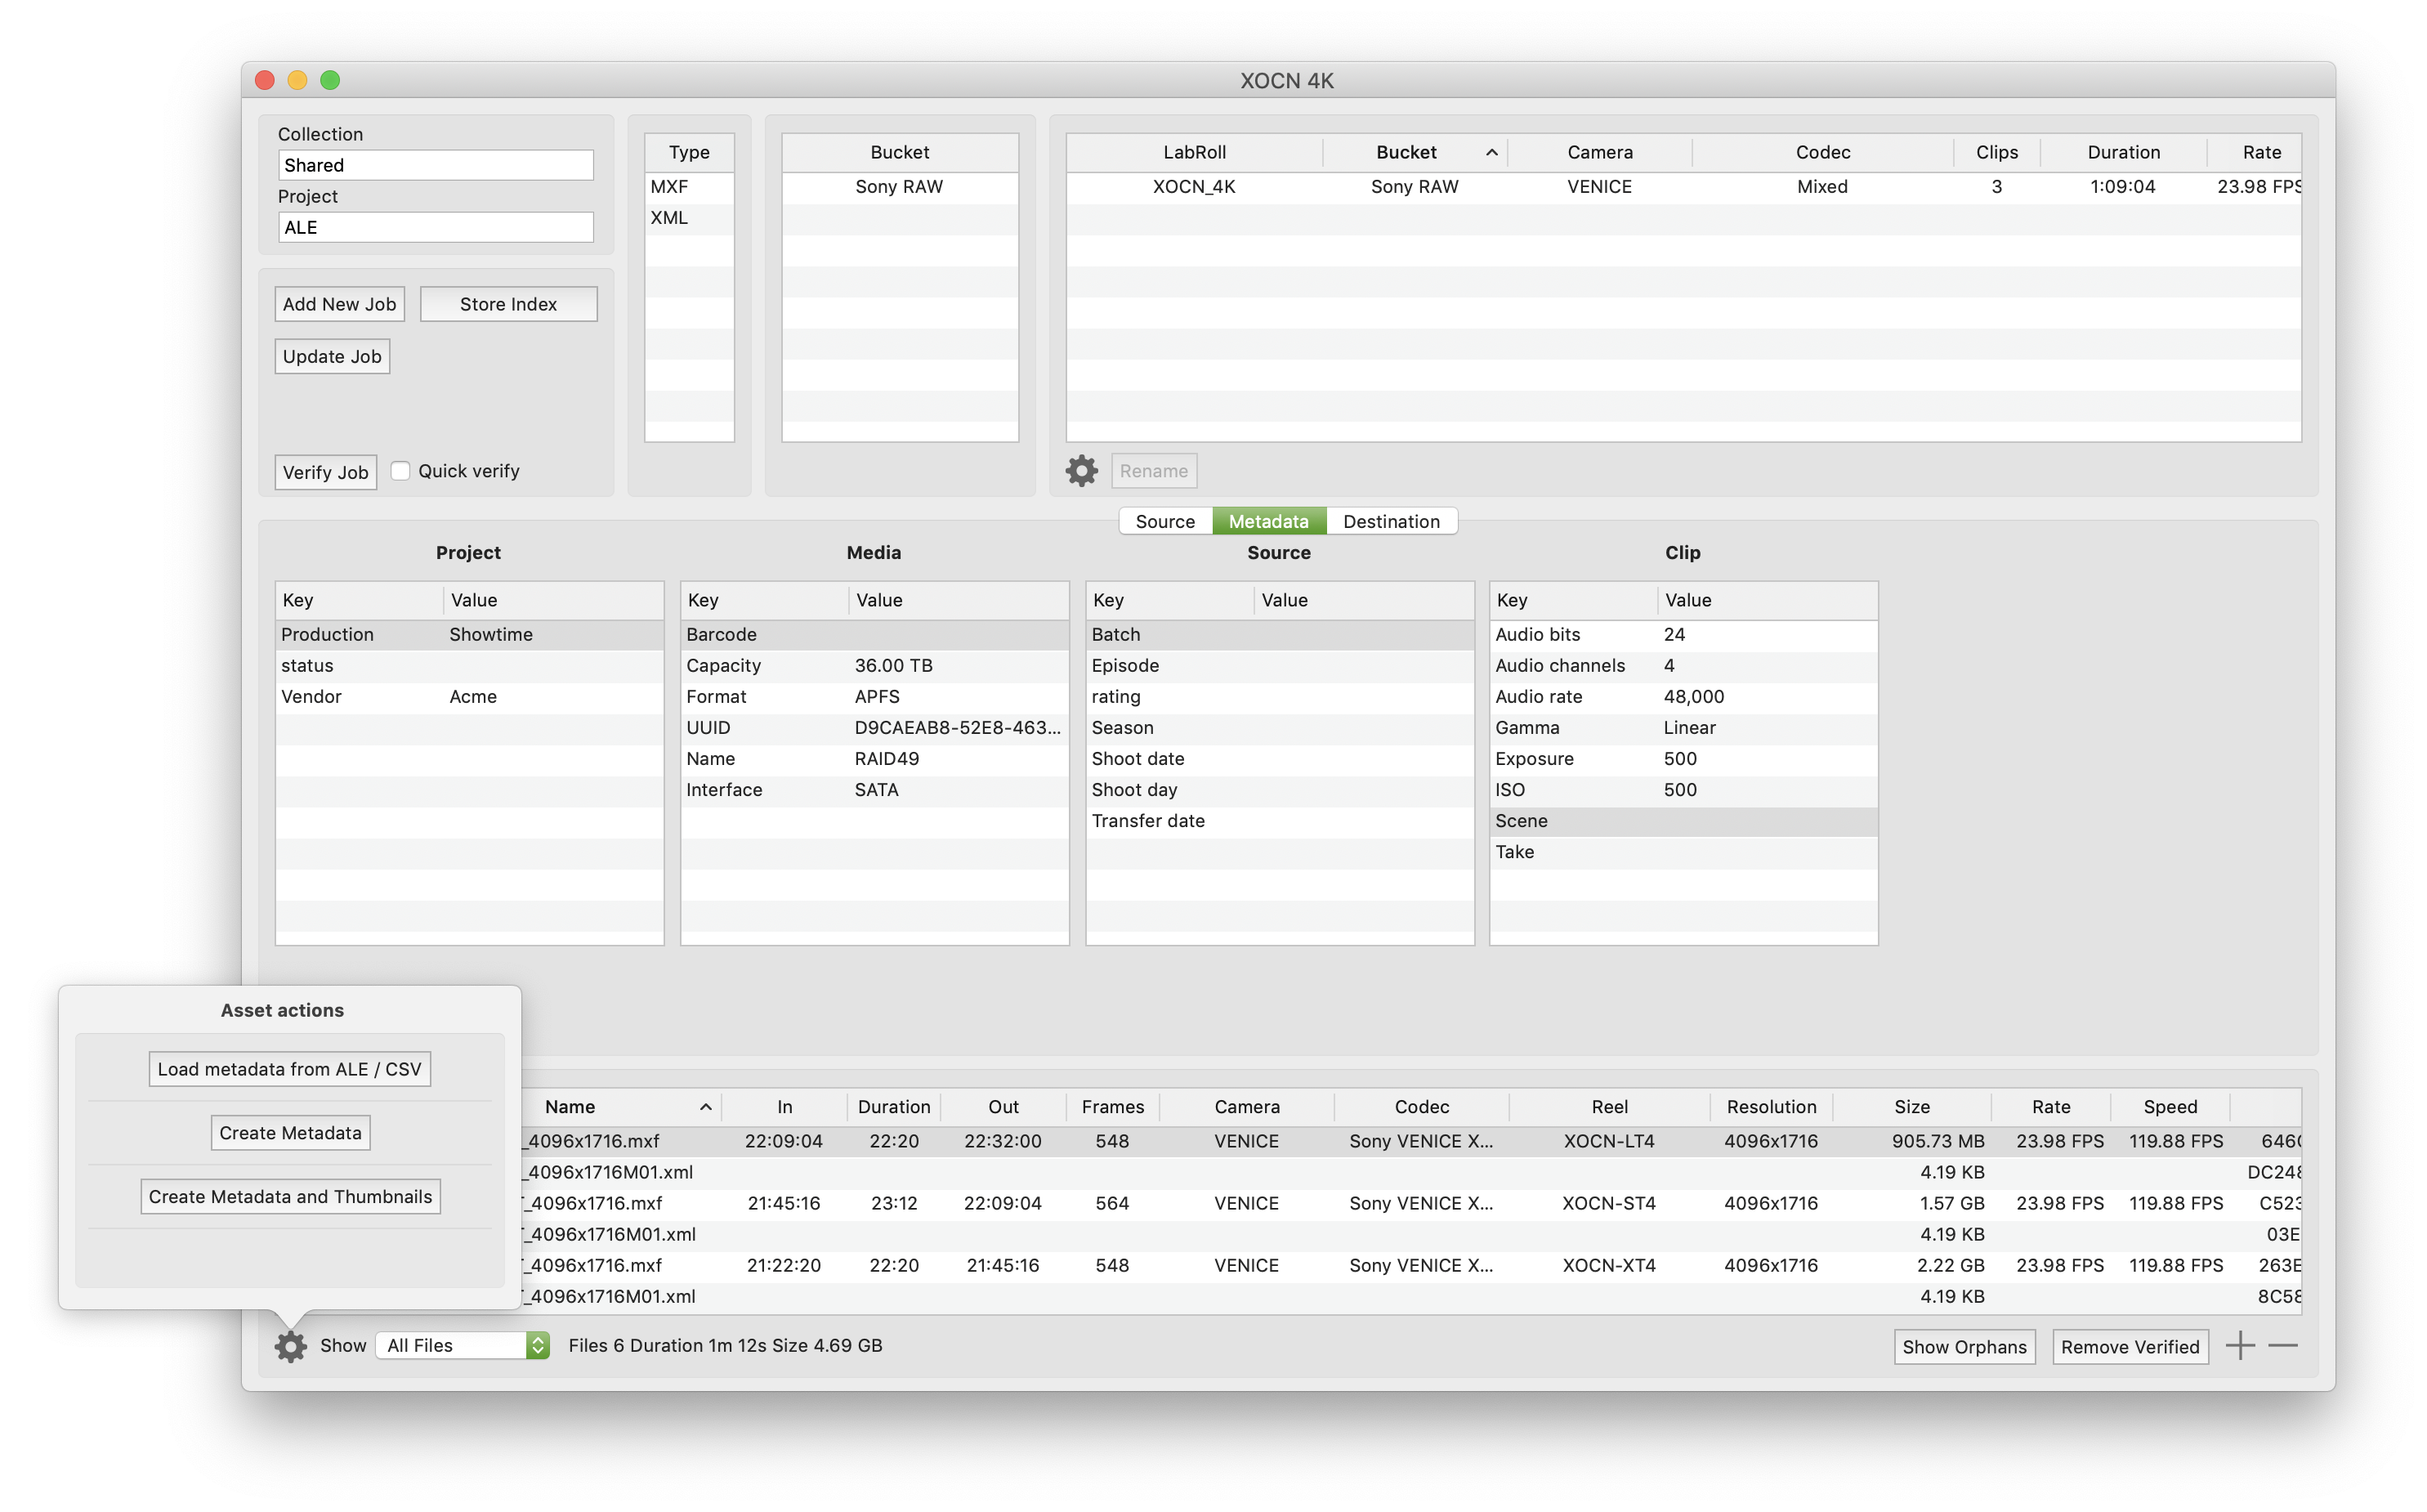2427x1512 pixels.
Task: Click Load metadata from ALE / CSV
Action: click(290, 1069)
